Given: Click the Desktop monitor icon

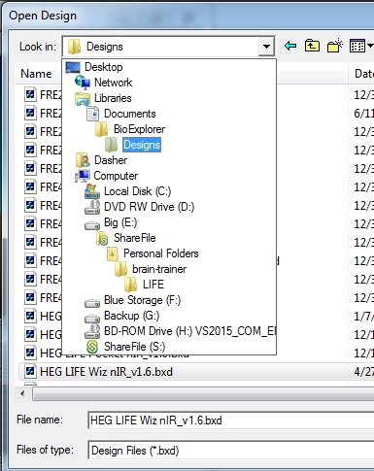Looking at the screenshot, I should [73, 67].
